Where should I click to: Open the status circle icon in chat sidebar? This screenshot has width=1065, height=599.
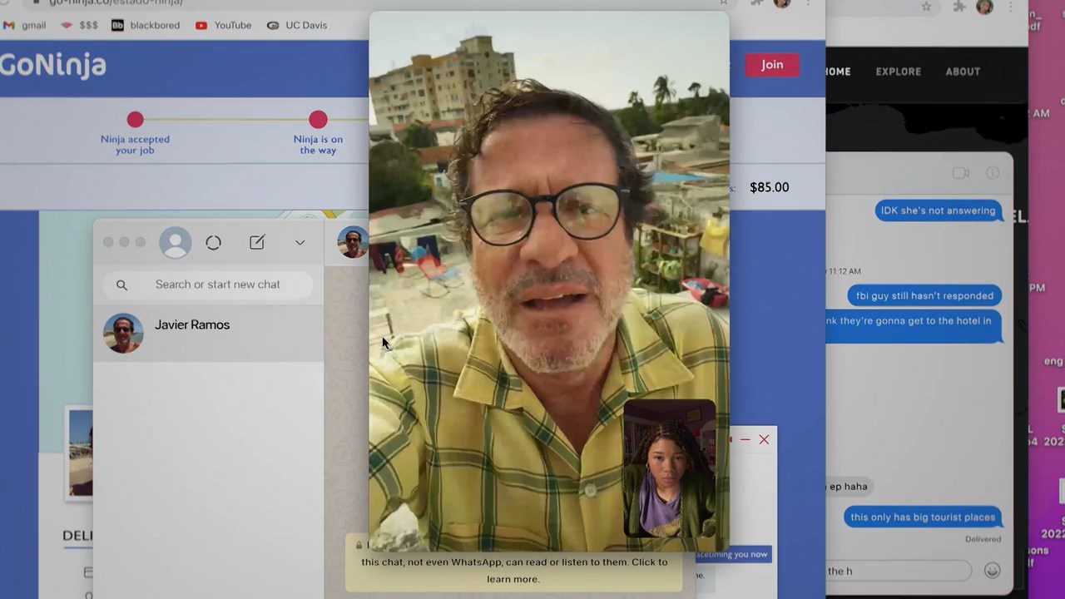point(213,242)
